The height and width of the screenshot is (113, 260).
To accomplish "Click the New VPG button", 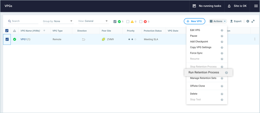I will coord(194,21).
